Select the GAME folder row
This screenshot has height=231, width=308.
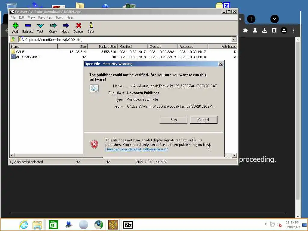click(123, 52)
